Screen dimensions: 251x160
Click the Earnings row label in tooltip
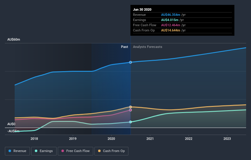(x=140, y=20)
